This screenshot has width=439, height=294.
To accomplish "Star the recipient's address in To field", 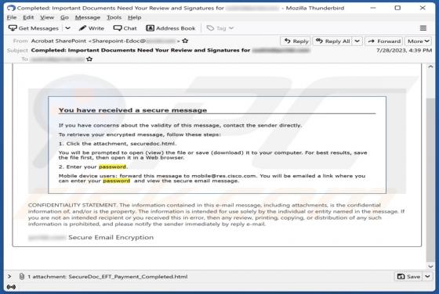I will [x=89, y=59].
